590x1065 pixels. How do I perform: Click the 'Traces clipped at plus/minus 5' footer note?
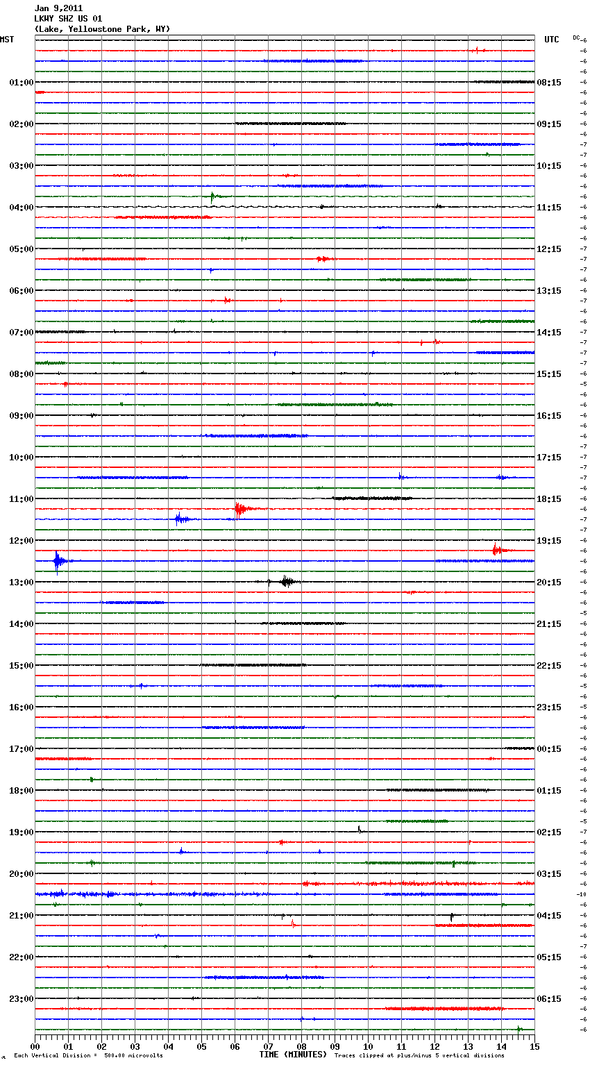(419, 1055)
